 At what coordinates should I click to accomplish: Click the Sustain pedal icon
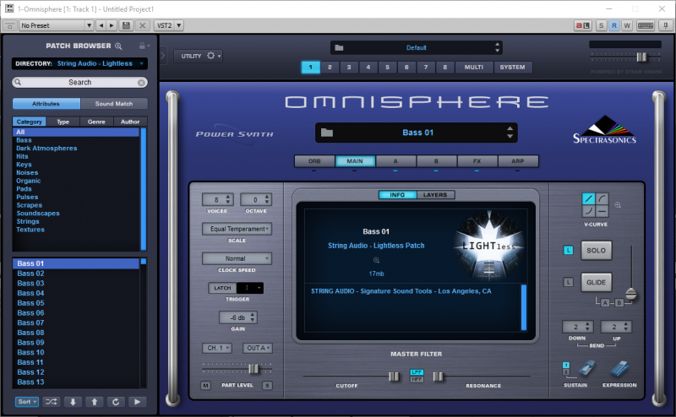click(x=586, y=369)
